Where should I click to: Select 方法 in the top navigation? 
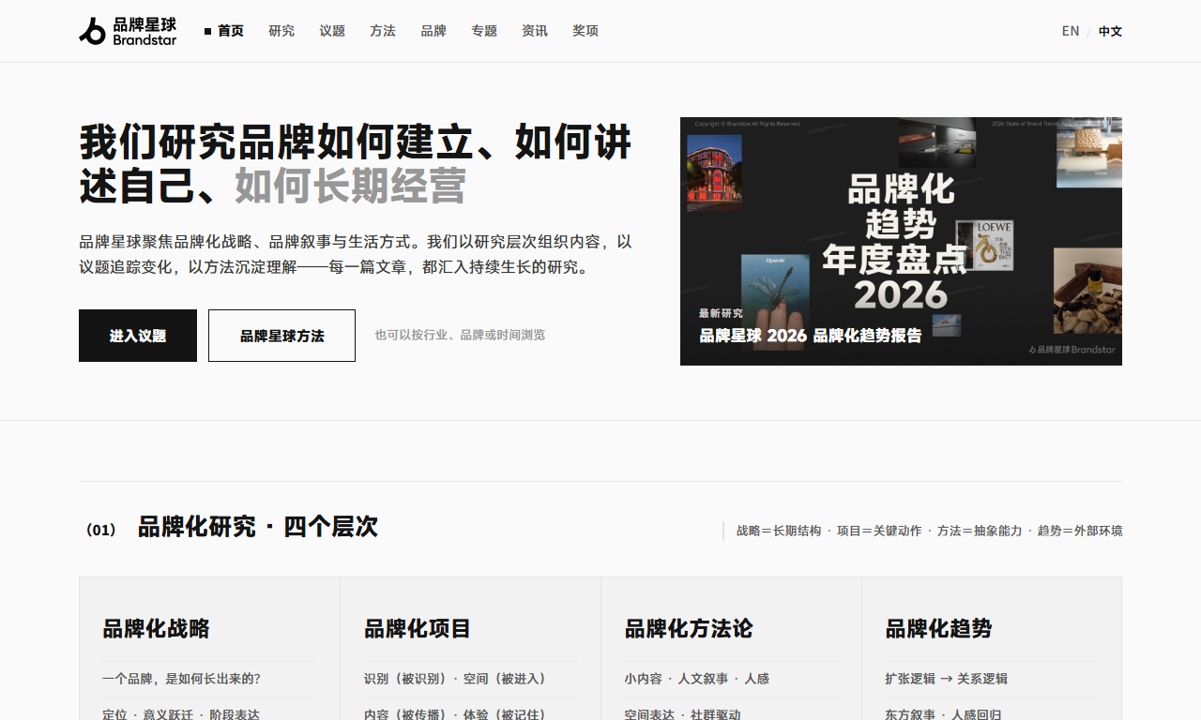pyautogui.click(x=383, y=31)
